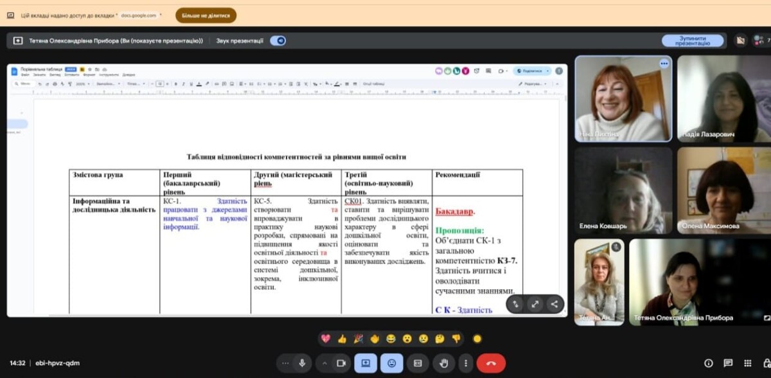Open the Format menu in Google Docs
Image resolution: width=771 pixels, height=378 pixels.
point(89,75)
